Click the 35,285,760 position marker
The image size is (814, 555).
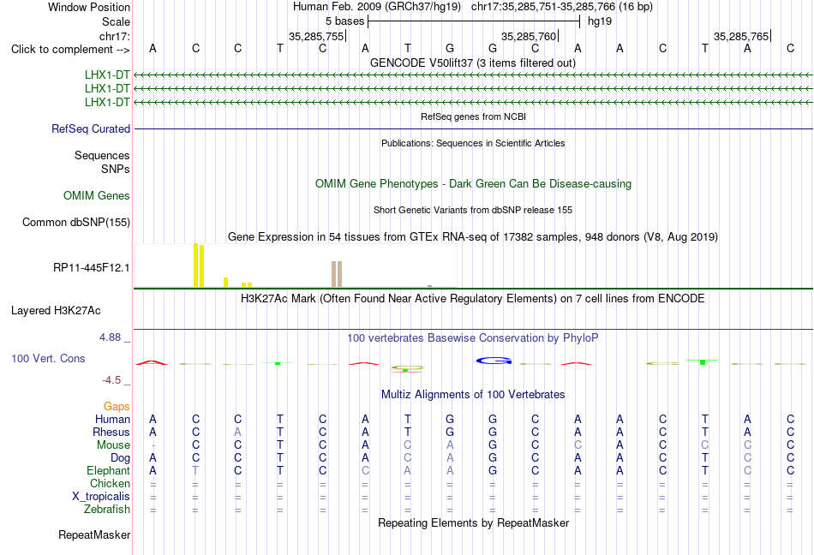pos(530,36)
